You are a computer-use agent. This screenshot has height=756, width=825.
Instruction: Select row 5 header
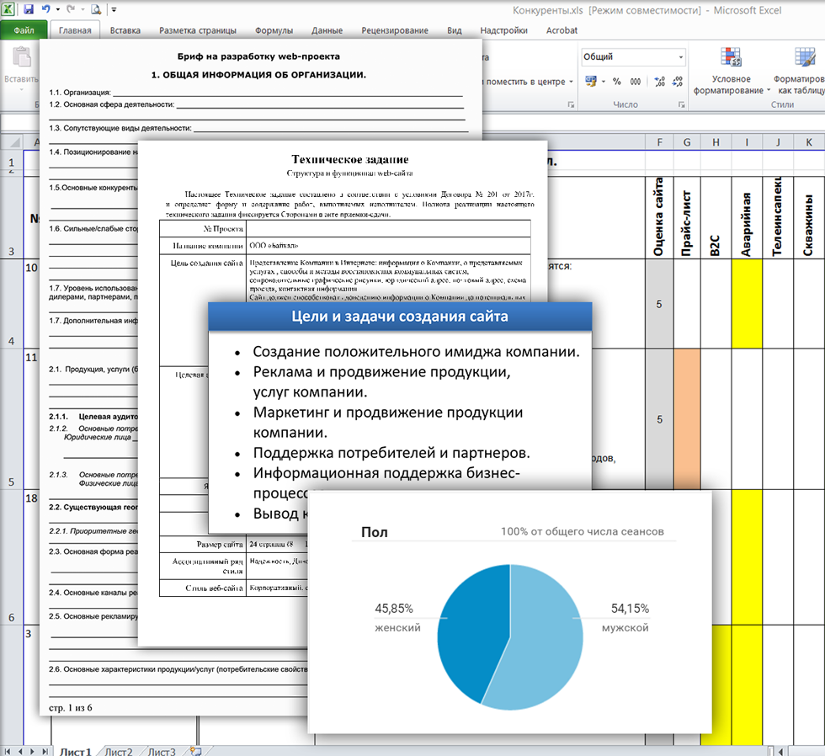12,418
